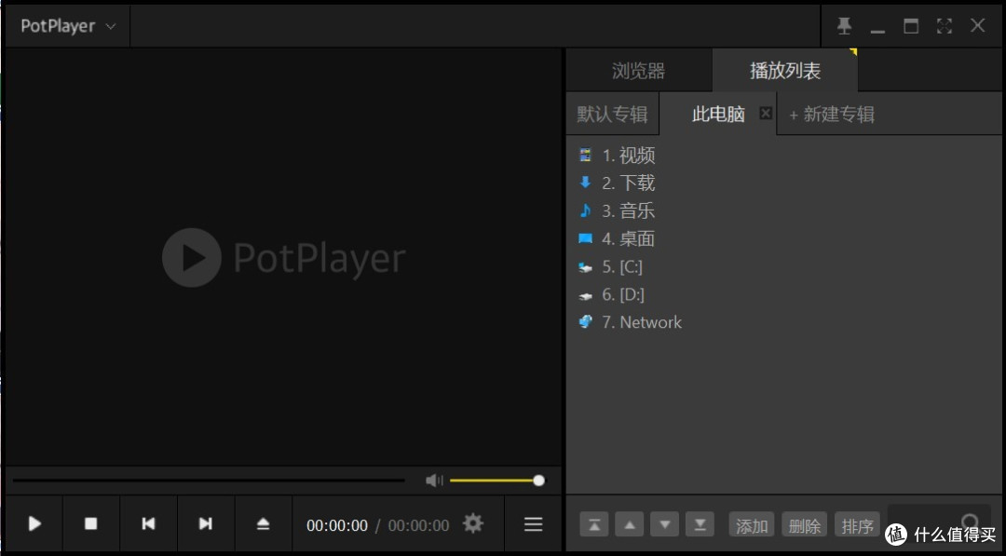1006x556 pixels.
Task: Toggle fullscreen mode
Action: [944, 25]
